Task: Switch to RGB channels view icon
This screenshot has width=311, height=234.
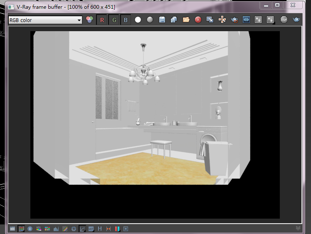Action: click(x=89, y=20)
